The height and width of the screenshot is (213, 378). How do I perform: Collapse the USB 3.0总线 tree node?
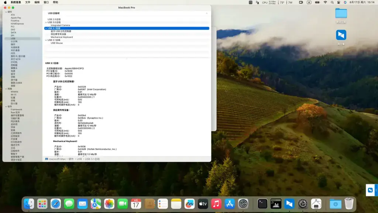46,23
